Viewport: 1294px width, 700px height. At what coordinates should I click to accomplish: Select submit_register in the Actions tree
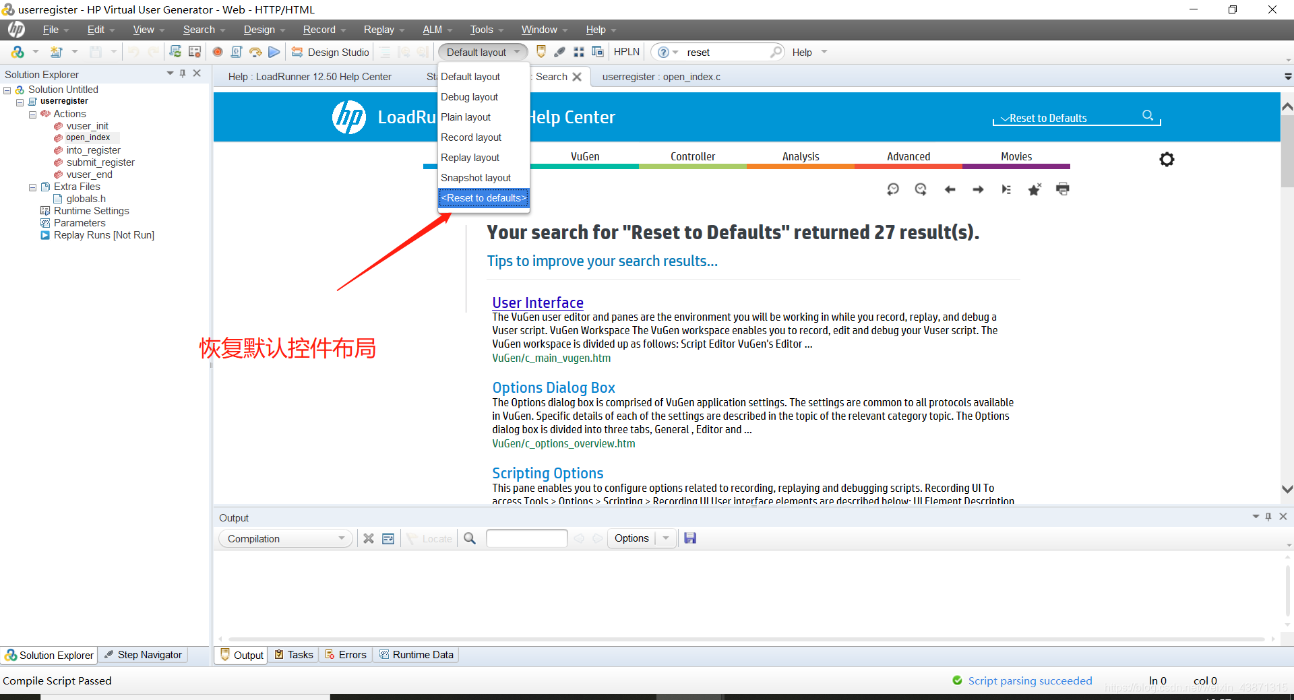[x=100, y=162]
